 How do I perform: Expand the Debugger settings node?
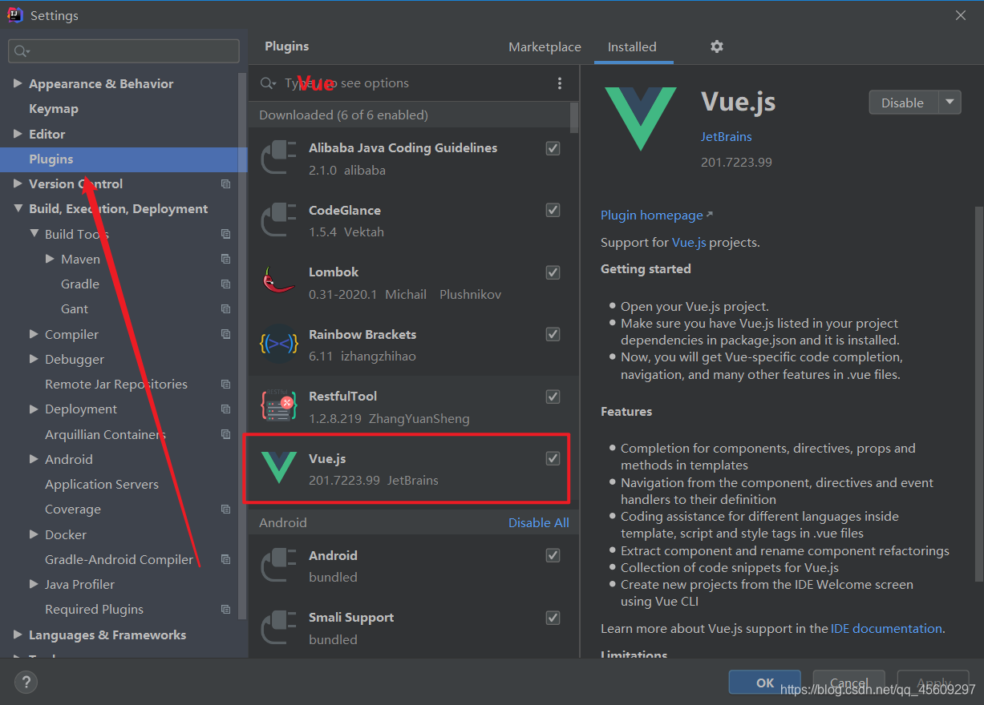point(34,359)
